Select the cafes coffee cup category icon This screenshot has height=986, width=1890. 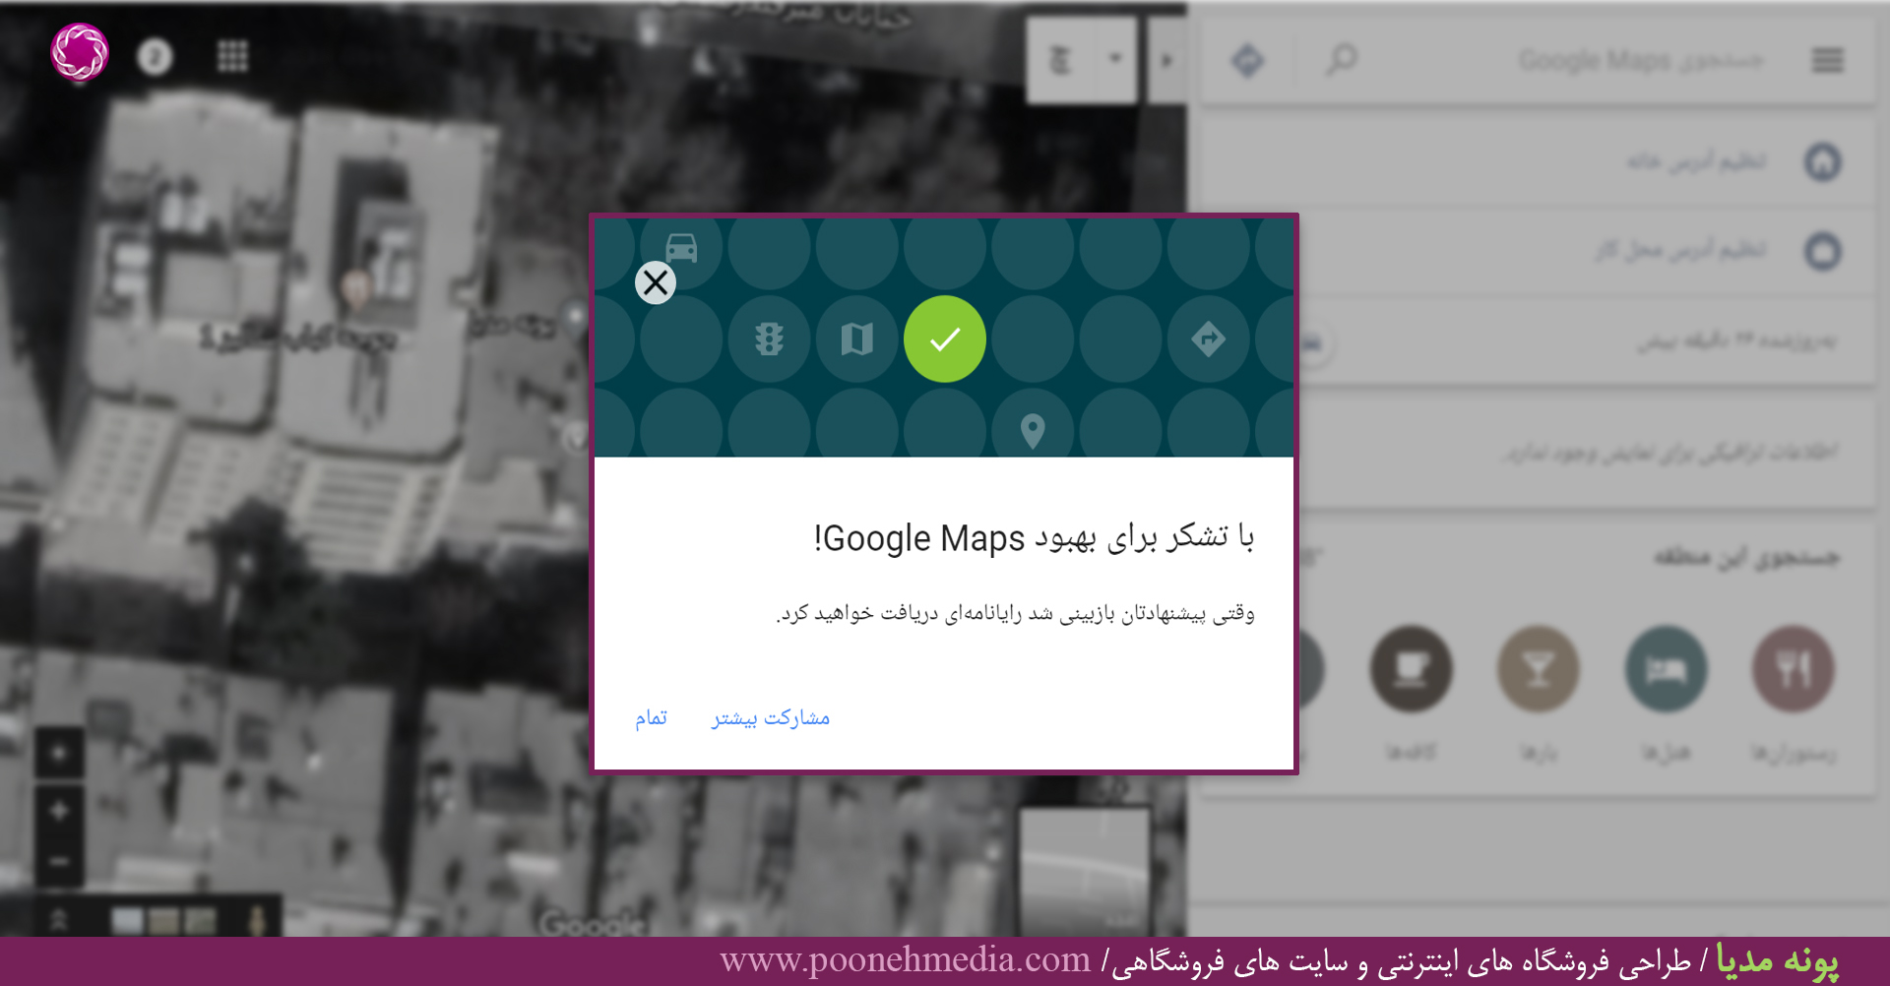(1412, 667)
